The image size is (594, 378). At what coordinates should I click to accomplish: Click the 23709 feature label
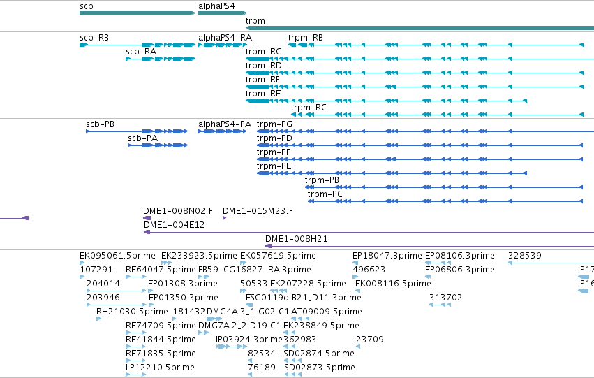tap(370, 340)
